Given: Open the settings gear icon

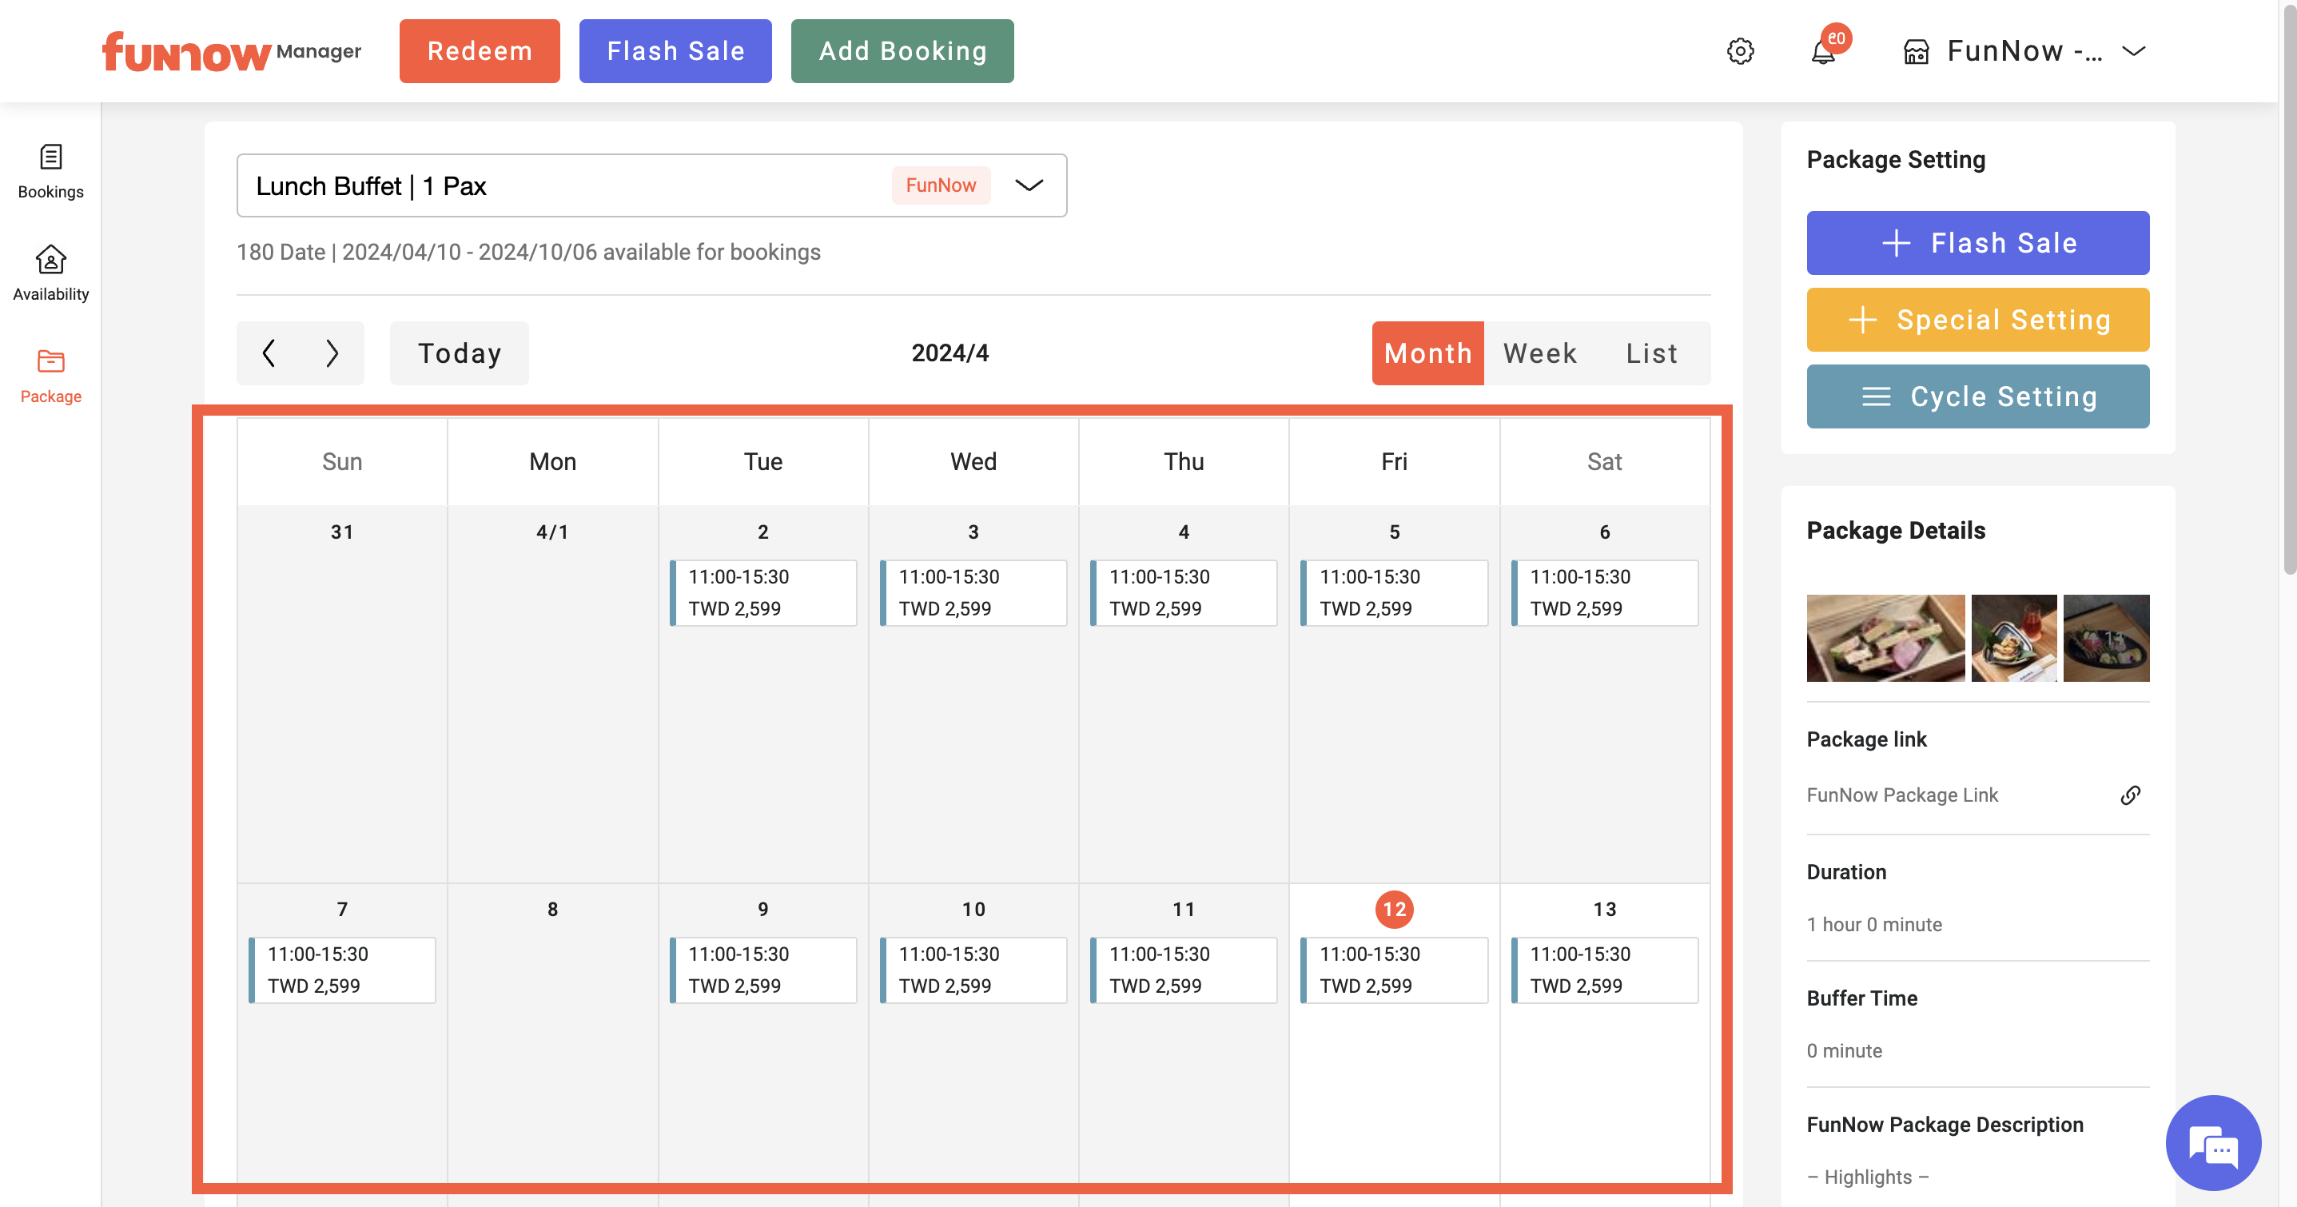Looking at the screenshot, I should [1740, 51].
